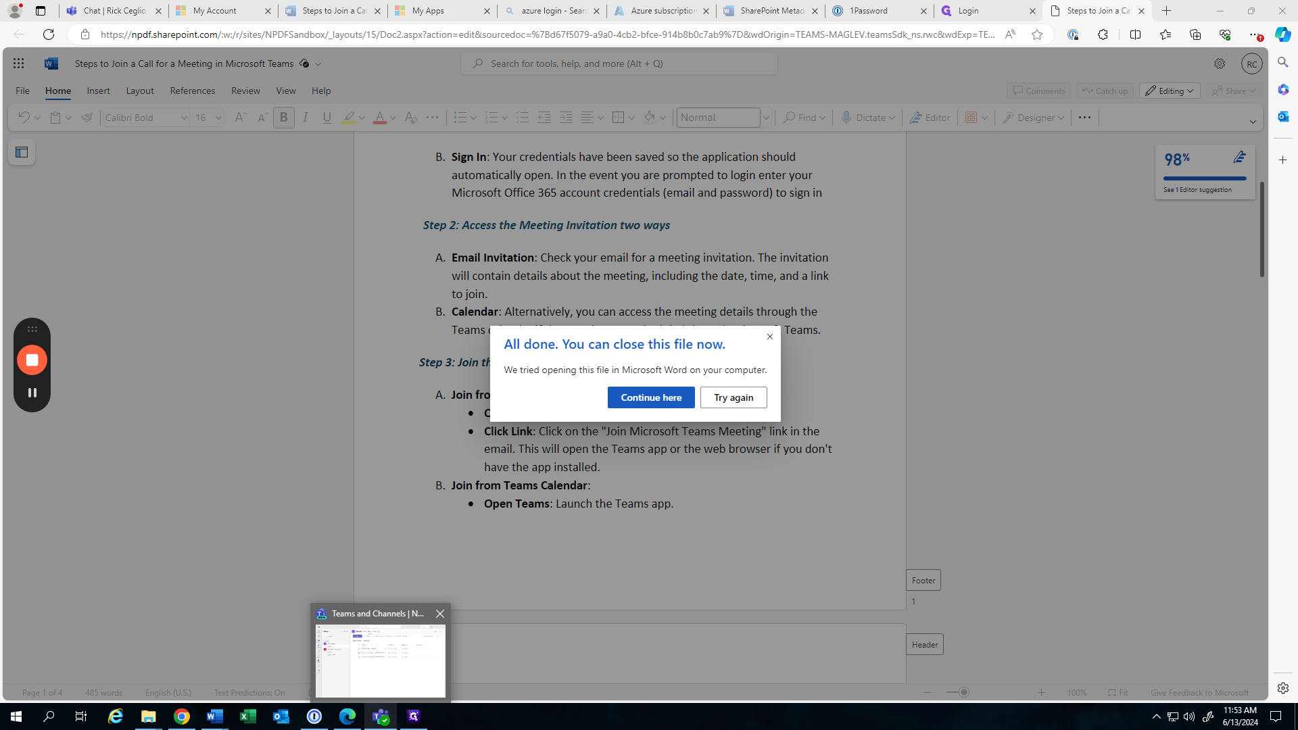1298x730 pixels.
Task: Switch to the Review tab
Action: pyautogui.click(x=245, y=91)
